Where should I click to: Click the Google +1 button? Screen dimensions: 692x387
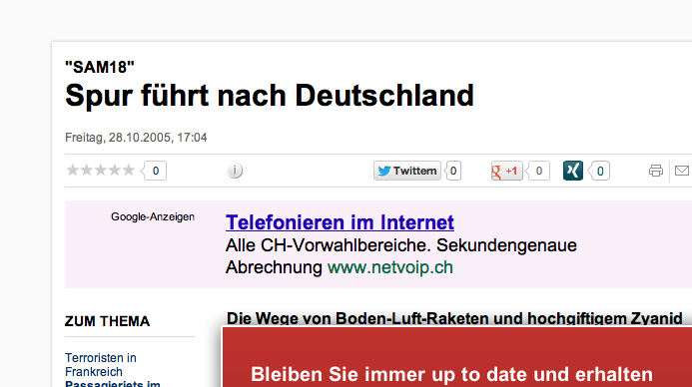point(506,171)
